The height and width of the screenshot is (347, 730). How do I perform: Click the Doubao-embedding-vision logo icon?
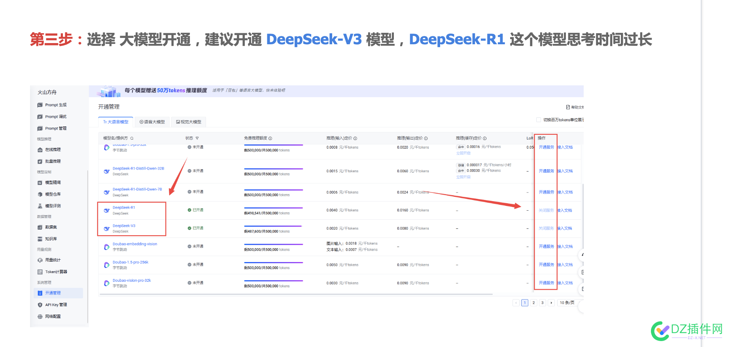(107, 247)
